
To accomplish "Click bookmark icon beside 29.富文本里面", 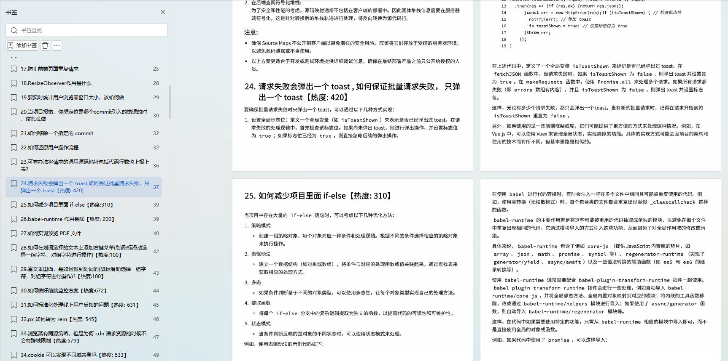I will 13,269.
